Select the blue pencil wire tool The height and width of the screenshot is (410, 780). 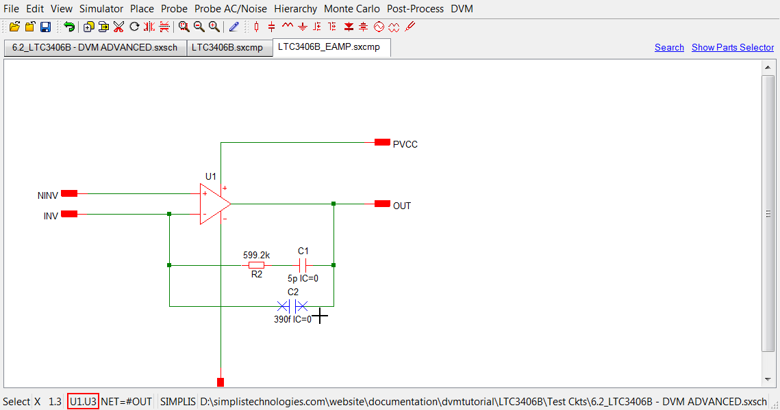click(234, 27)
